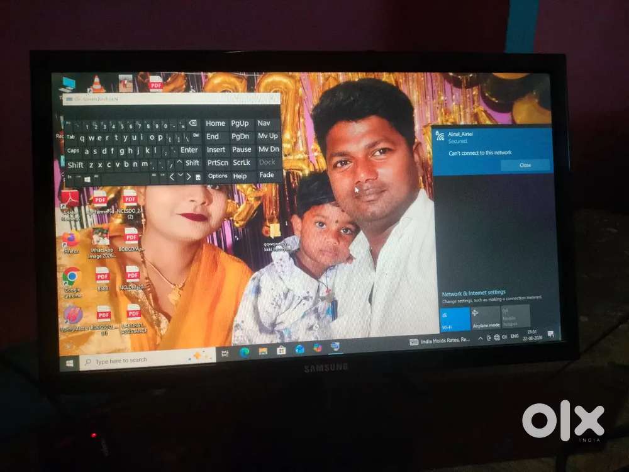Open Adobe Reader desktop shortcut
This screenshot has width=629, height=472.
pos(70,206)
